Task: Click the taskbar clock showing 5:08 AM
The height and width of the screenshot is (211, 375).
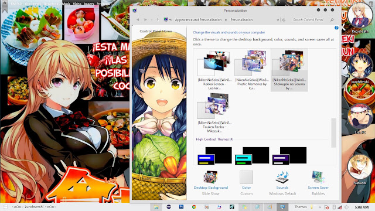Action: (x=362, y=207)
